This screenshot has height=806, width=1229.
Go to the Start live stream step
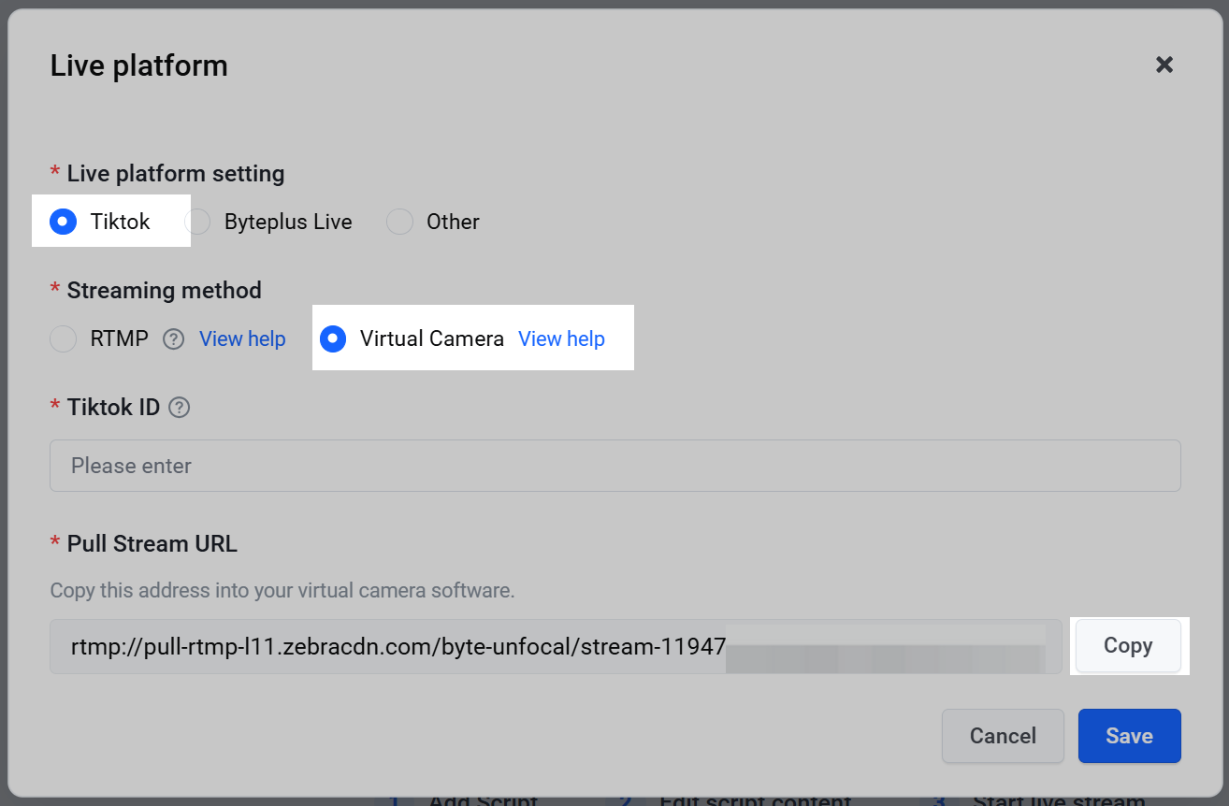(1059, 801)
